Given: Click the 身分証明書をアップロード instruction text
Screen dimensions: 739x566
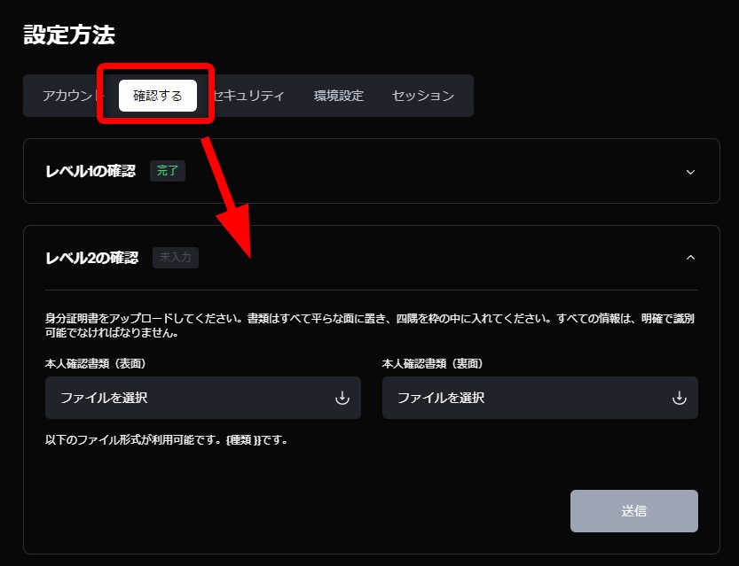Looking at the screenshot, I should tap(370, 326).
